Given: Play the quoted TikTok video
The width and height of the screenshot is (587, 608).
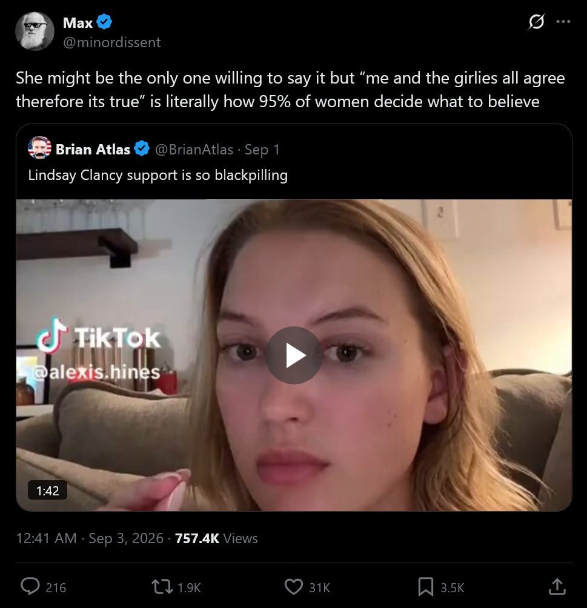Looking at the screenshot, I should [x=294, y=355].
